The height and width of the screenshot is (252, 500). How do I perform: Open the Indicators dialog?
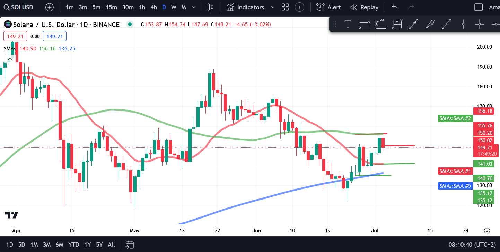(x=245, y=7)
